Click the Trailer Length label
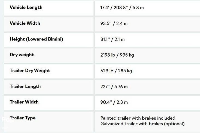Image resolution: width=200 pixels, height=133 pixels. [25, 86]
